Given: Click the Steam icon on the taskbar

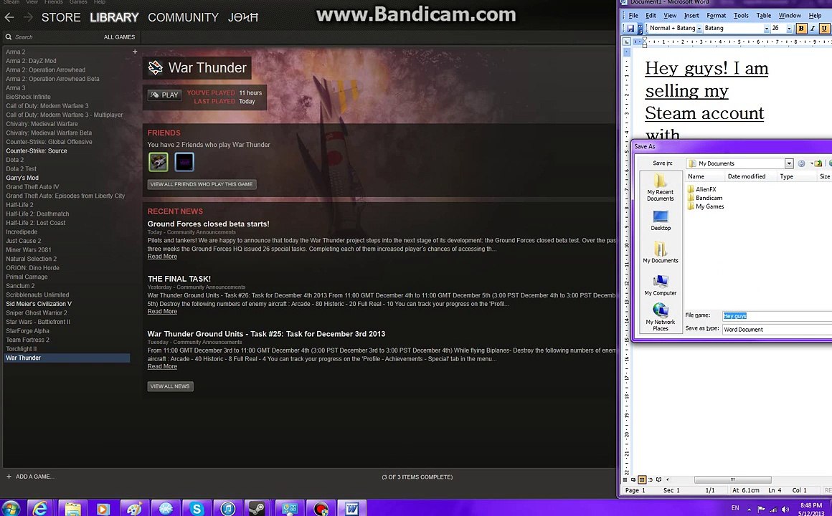Looking at the screenshot, I should click(x=258, y=509).
